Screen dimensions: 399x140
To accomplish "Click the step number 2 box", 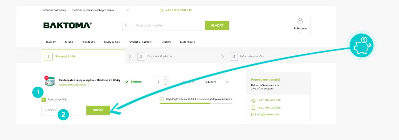I will pyautogui.click(x=141, y=56).
